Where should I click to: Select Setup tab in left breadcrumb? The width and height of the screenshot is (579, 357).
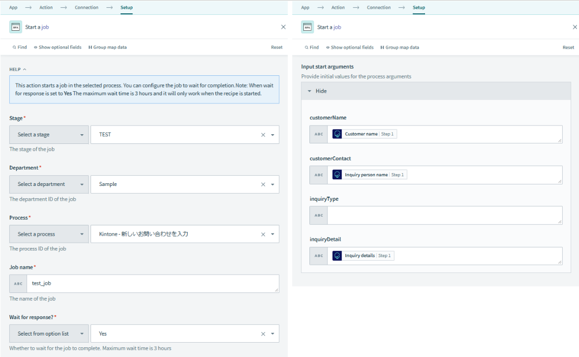[x=126, y=7]
